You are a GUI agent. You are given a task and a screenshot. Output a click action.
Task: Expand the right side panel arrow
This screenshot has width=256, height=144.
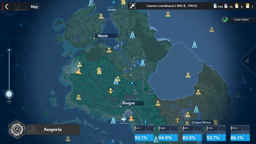click(x=247, y=61)
